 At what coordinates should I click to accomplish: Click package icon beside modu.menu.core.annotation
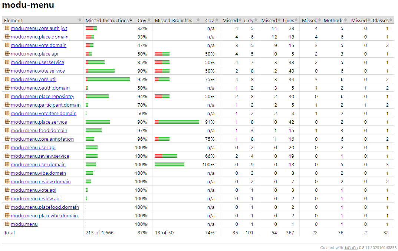[x=7, y=139]
